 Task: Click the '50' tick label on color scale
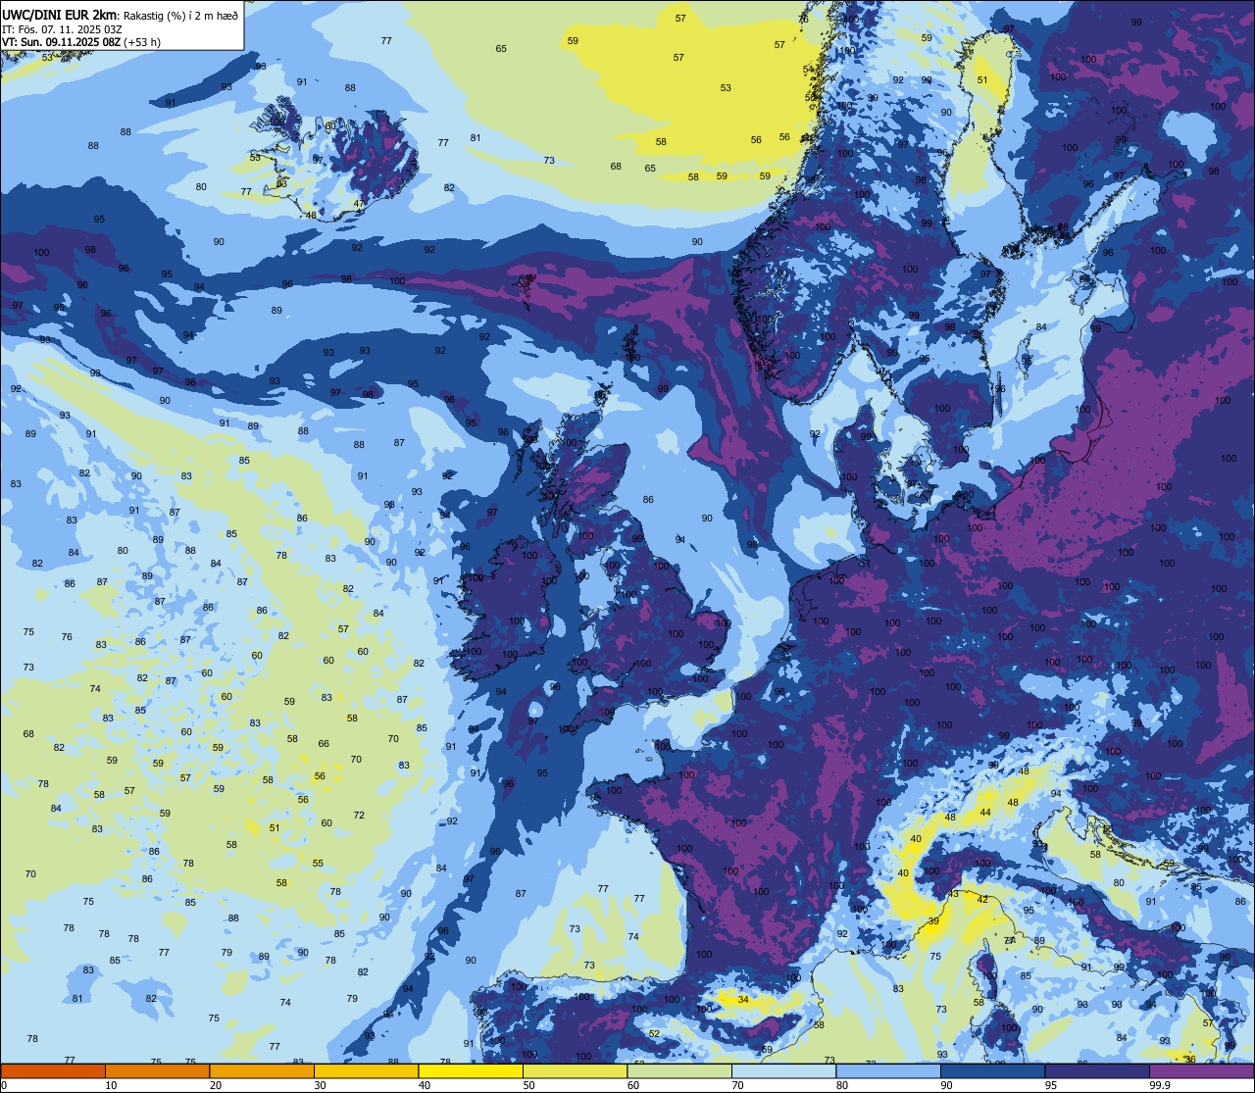[529, 1085]
